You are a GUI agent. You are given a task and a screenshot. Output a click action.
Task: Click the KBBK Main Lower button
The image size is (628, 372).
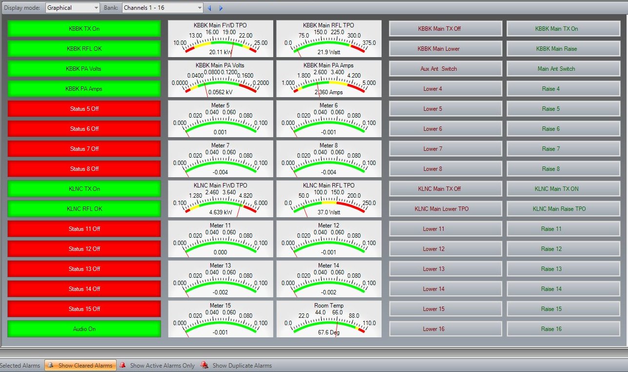[x=446, y=49]
